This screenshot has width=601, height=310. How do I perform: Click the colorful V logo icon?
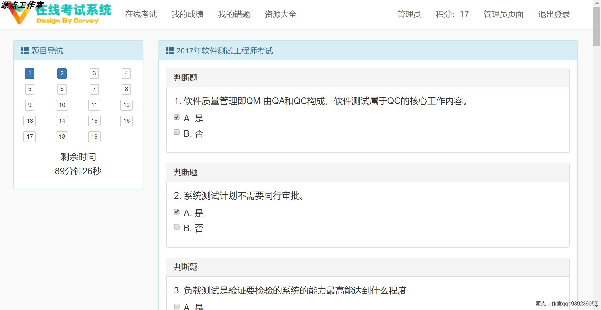point(20,14)
